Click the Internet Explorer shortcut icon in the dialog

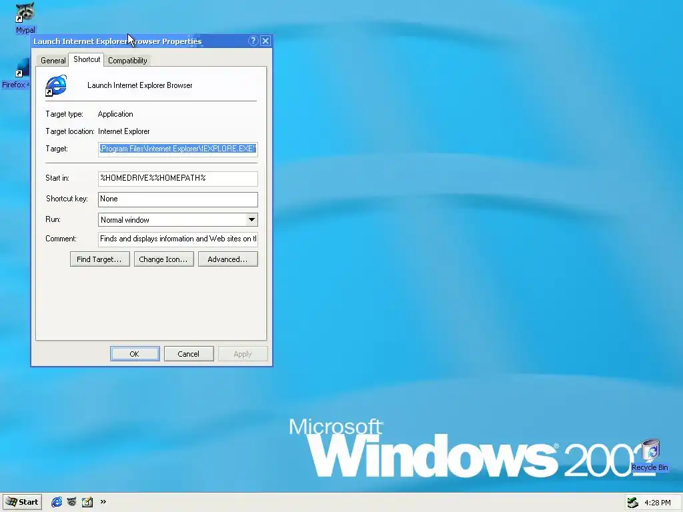pyautogui.click(x=56, y=85)
